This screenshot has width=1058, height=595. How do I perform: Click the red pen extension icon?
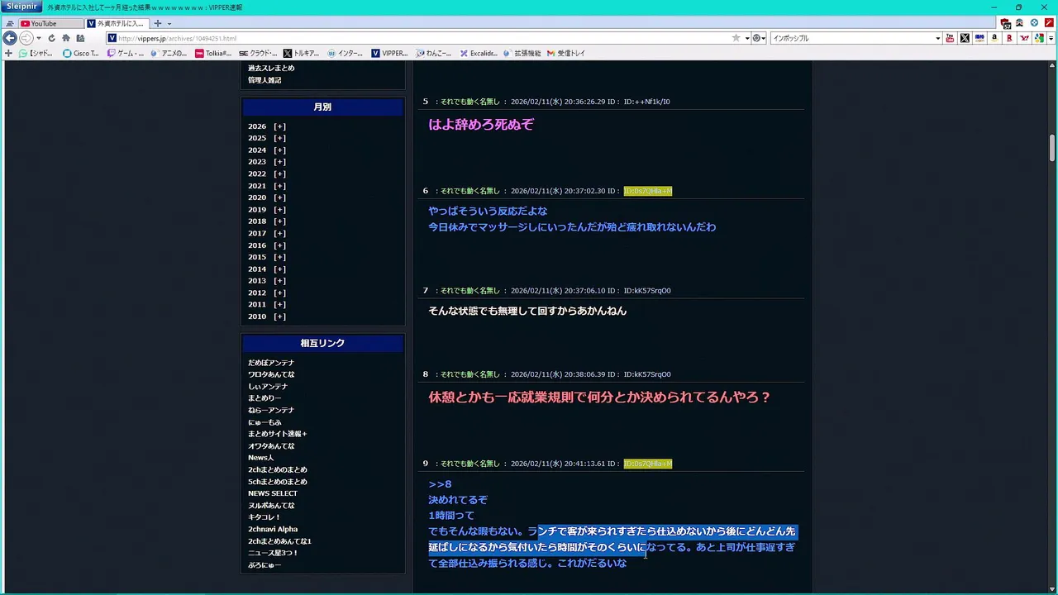click(1048, 23)
